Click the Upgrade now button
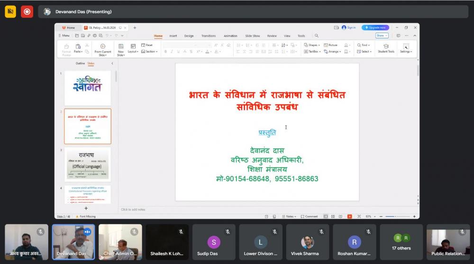 point(375,27)
